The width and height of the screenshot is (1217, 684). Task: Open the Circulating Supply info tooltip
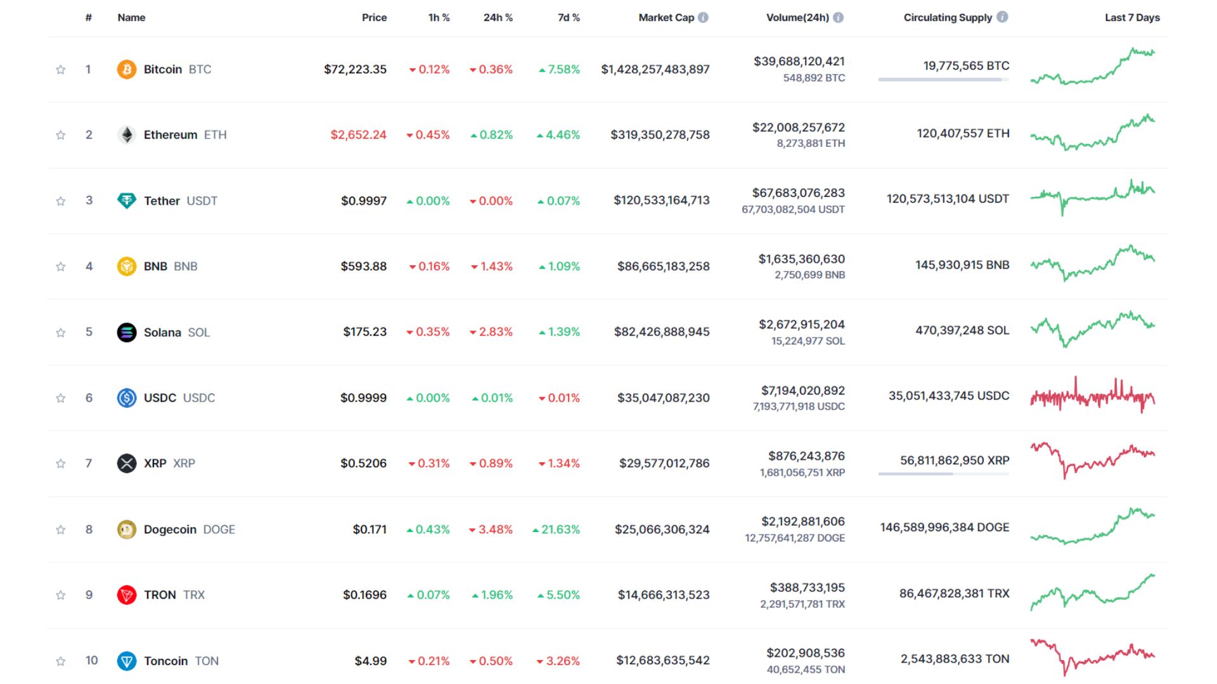pos(1002,18)
